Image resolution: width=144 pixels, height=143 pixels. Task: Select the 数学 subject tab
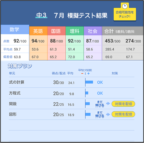(15, 29)
